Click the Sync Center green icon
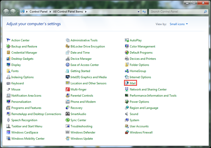 coord(67,120)
